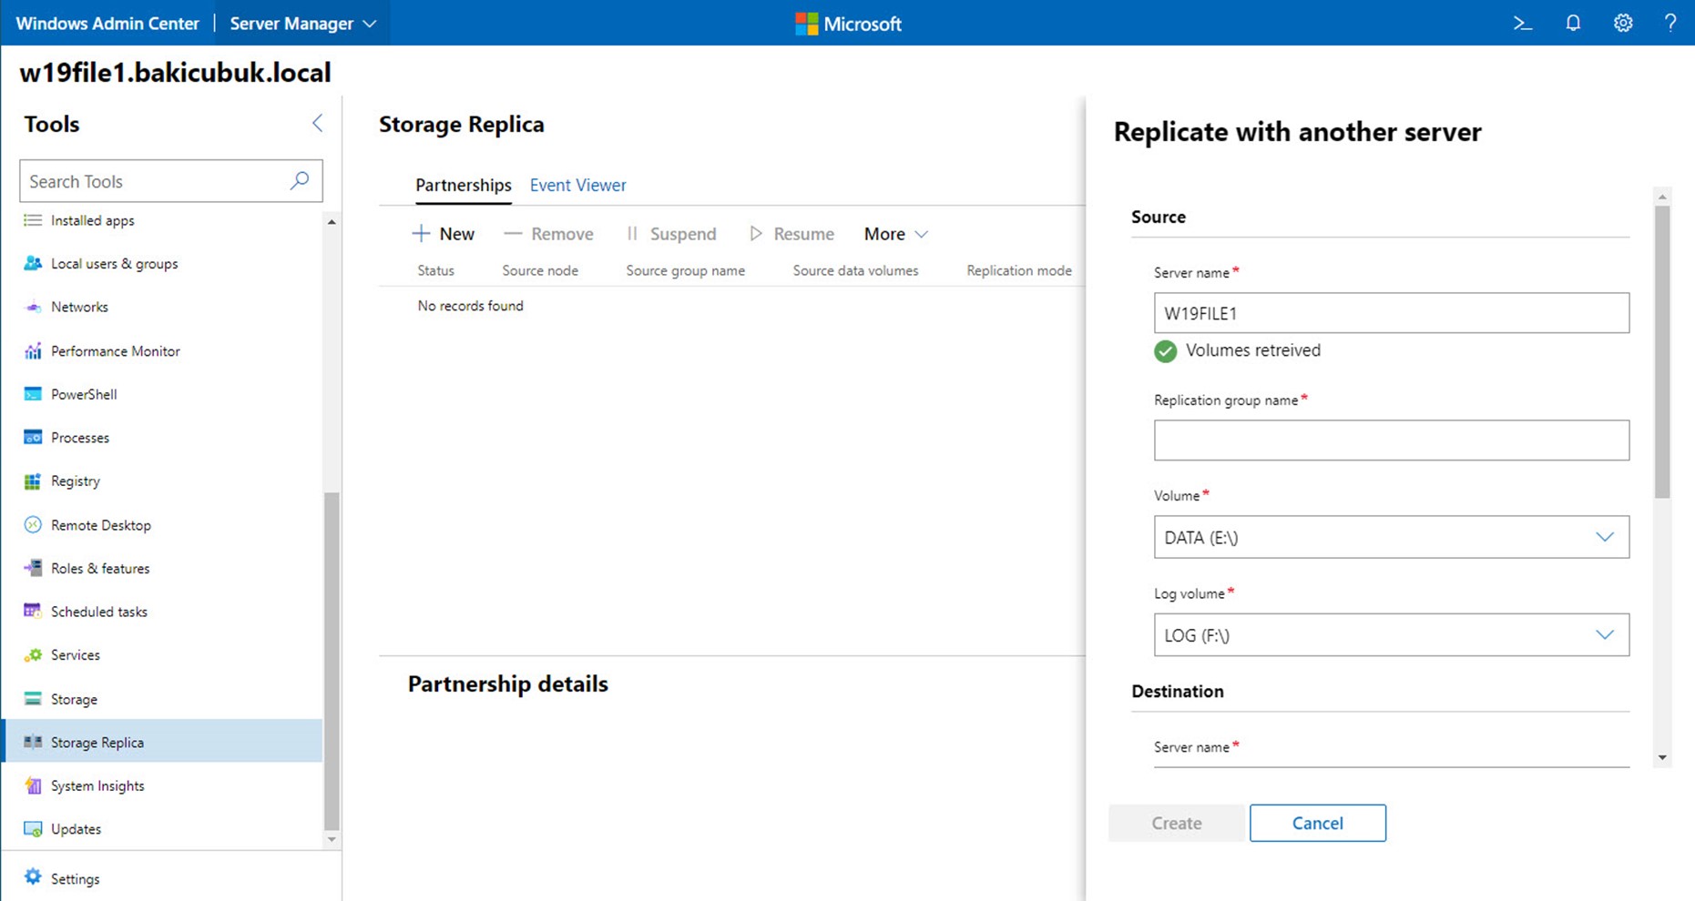Viewport: 1695px width, 901px height.
Task: Open the Volume DATA (E:\) dropdown
Action: click(1391, 537)
